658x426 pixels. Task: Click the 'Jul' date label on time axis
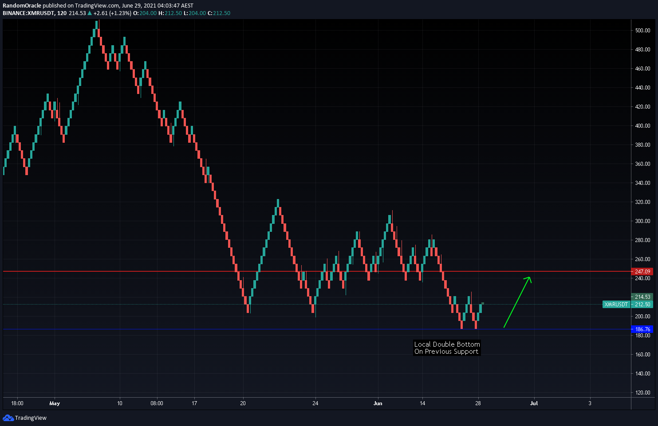pyautogui.click(x=534, y=403)
